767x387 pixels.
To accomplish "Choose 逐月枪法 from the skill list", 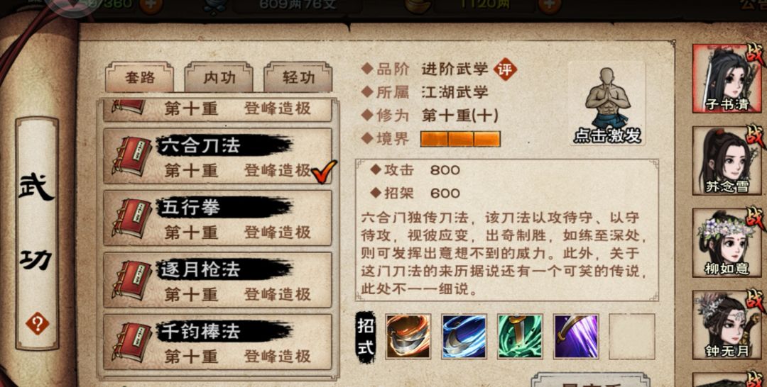I will coord(218,280).
